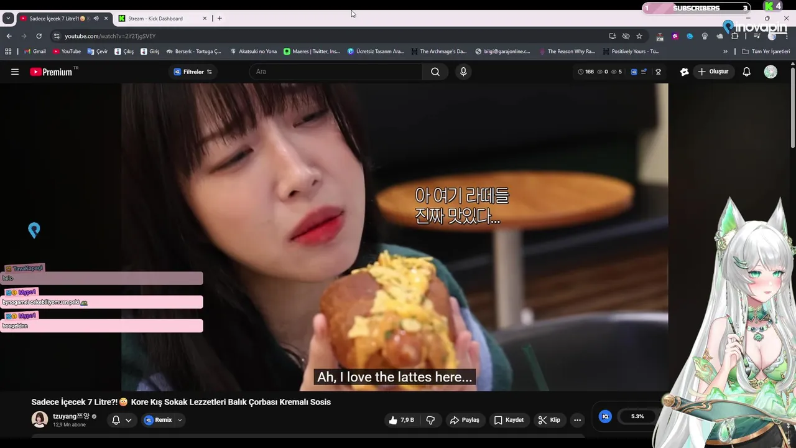
Task: Open the vidIQ list icon in header
Action: click(x=644, y=72)
